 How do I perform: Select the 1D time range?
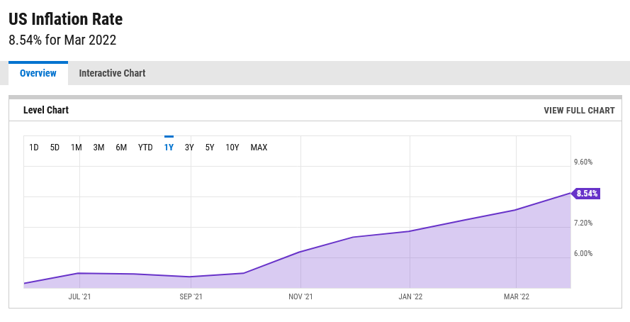pos(34,148)
